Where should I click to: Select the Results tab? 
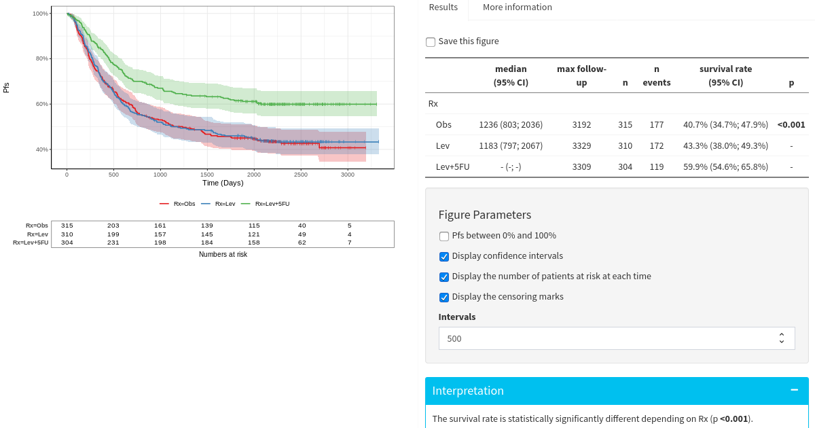point(443,7)
